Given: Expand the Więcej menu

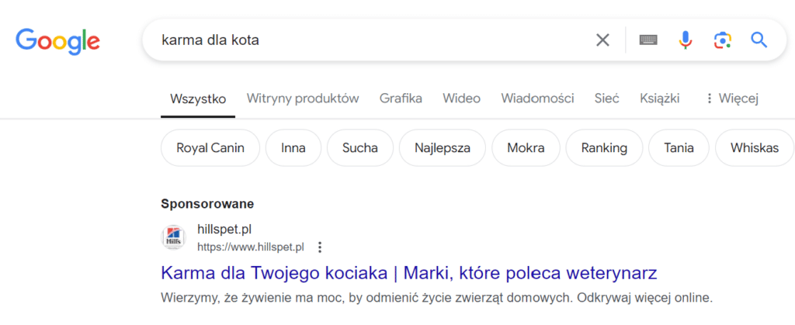Looking at the screenshot, I should click(x=731, y=99).
